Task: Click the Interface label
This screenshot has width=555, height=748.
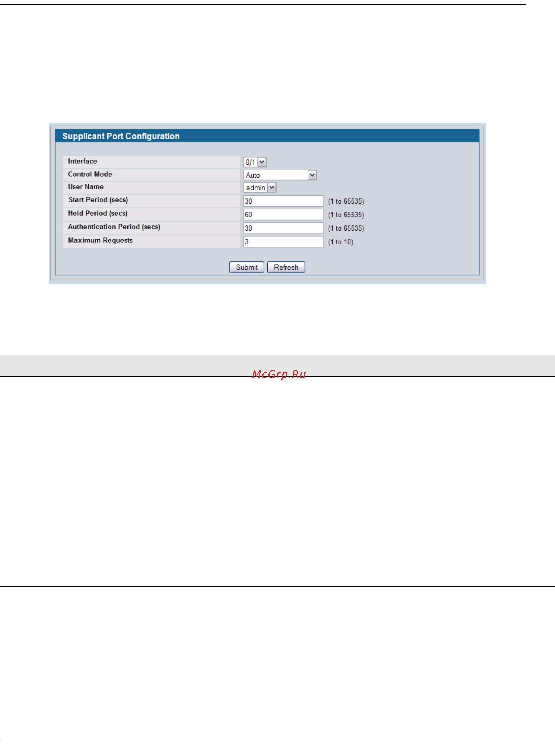Action: point(82,161)
